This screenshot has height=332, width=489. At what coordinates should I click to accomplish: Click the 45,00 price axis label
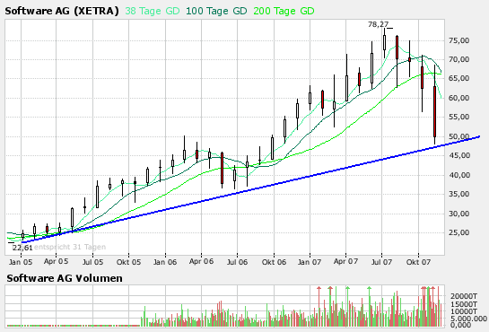tap(458, 155)
